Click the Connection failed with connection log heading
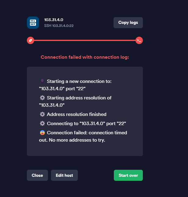The width and height of the screenshot is (188, 197). 85,57
